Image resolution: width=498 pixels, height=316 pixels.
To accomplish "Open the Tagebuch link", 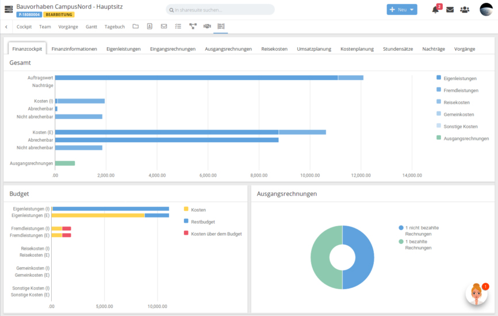I will (x=114, y=26).
